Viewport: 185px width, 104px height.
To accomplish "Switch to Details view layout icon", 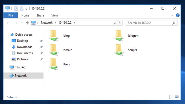I will click(171, 97).
